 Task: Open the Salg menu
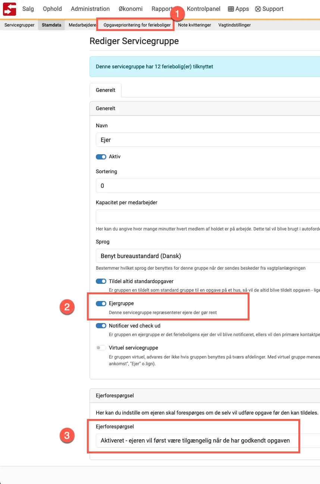(x=28, y=9)
